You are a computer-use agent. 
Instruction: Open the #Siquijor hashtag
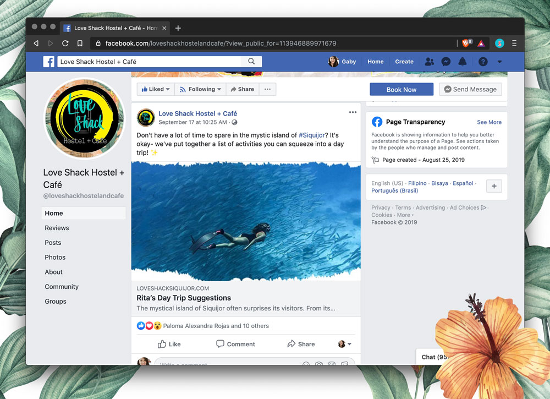[x=311, y=135]
